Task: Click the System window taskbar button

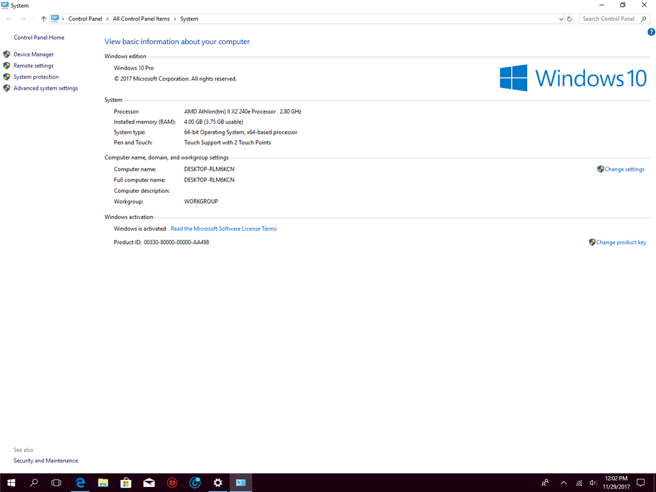Action: point(241,483)
